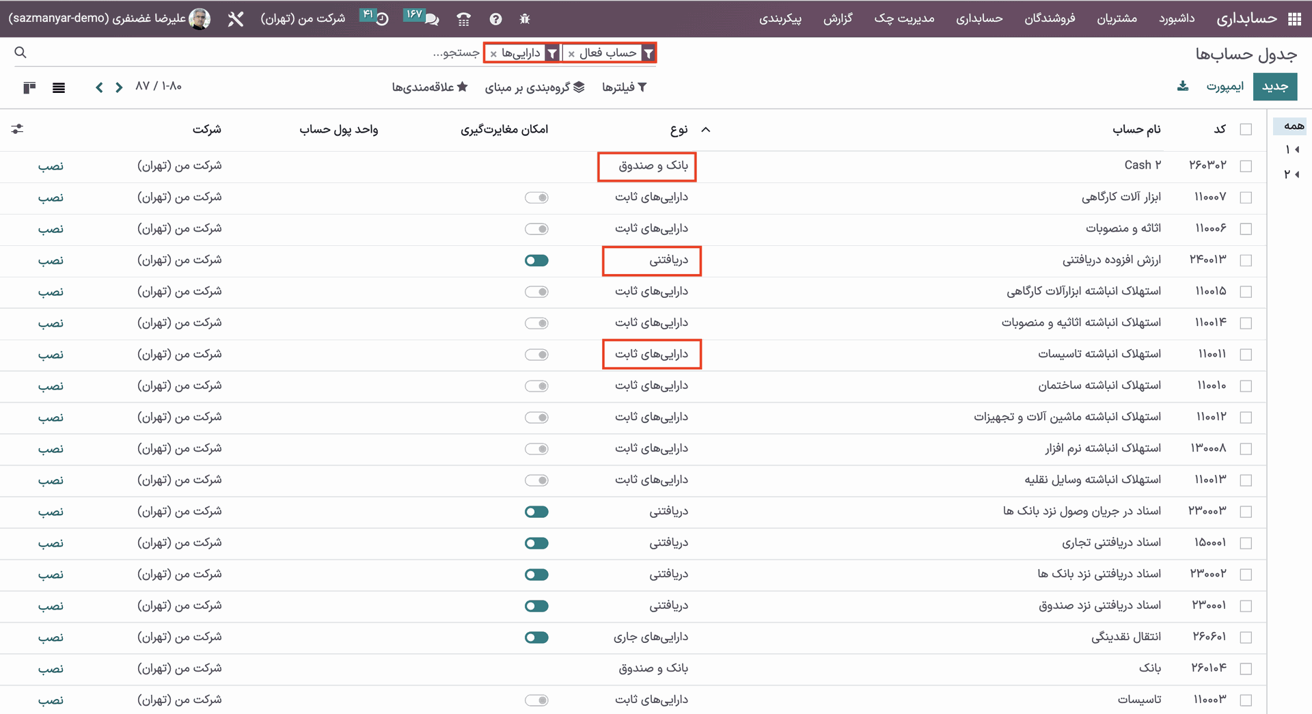Click نصب on the انتقال نقدینگی row
The height and width of the screenshot is (714, 1312).
pyautogui.click(x=51, y=637)
